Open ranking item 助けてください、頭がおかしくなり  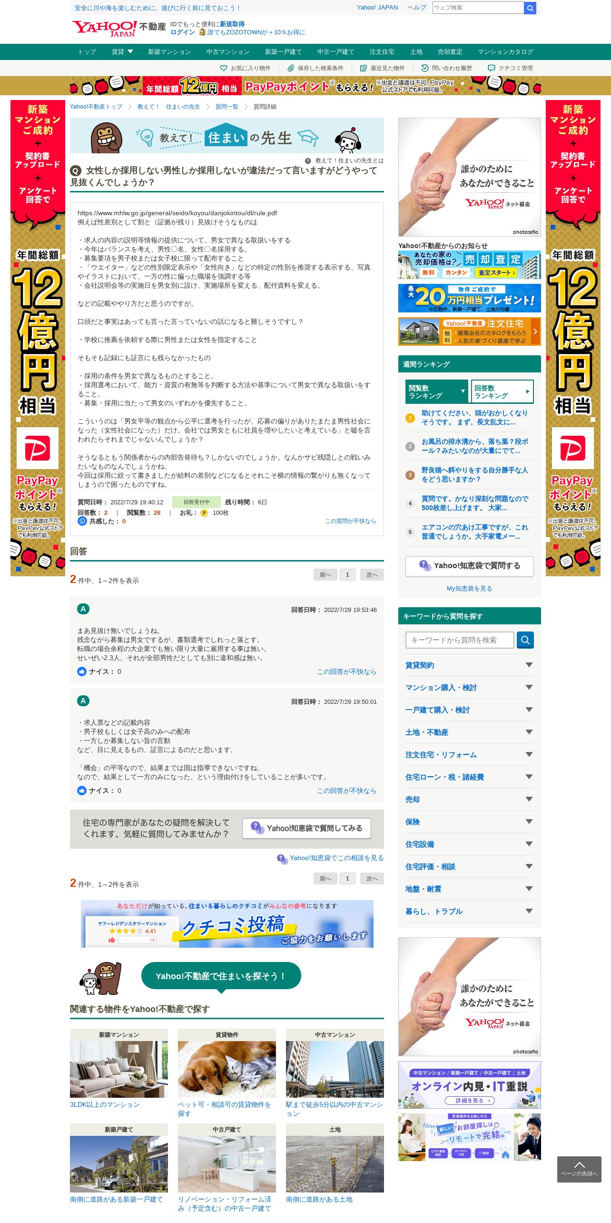coord(474,418)
